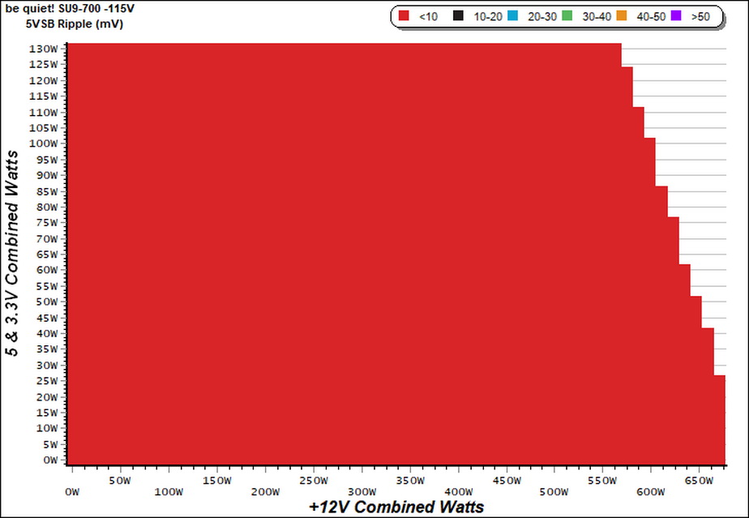Image resolution: width=749 pixels, height=518 pixels.
Task: Click the '0W' x-axis label
Action: tap(72, 492)
